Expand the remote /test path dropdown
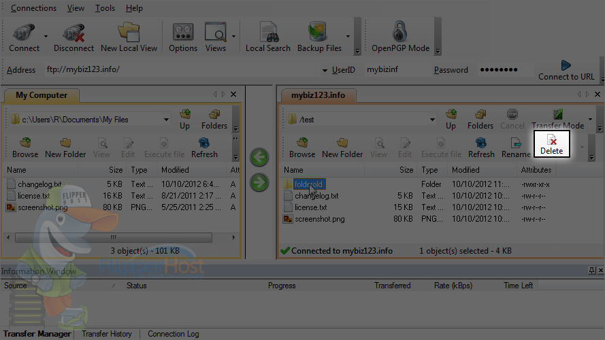Viewport: 605px width, 340px height. pyautogui.click(x=432, y=120)
